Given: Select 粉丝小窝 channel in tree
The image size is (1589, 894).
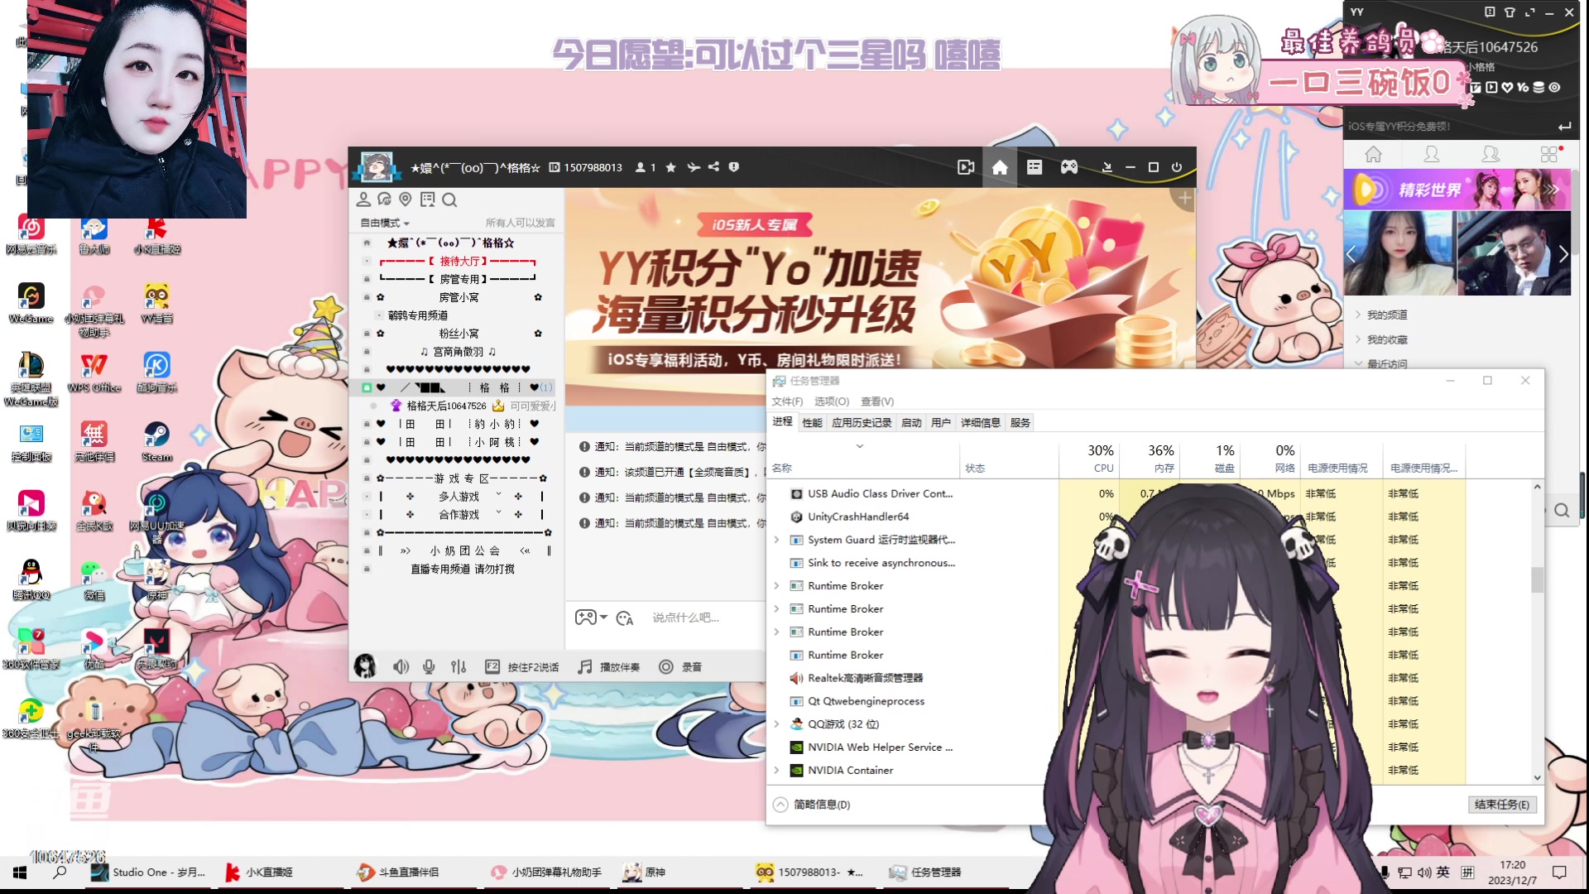Looking at the screenshot, I should (458, 334).
